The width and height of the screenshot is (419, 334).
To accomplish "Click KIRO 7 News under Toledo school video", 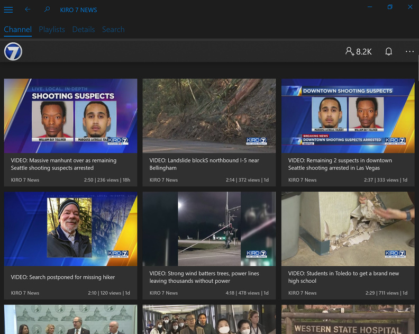I will coord(302,293).
